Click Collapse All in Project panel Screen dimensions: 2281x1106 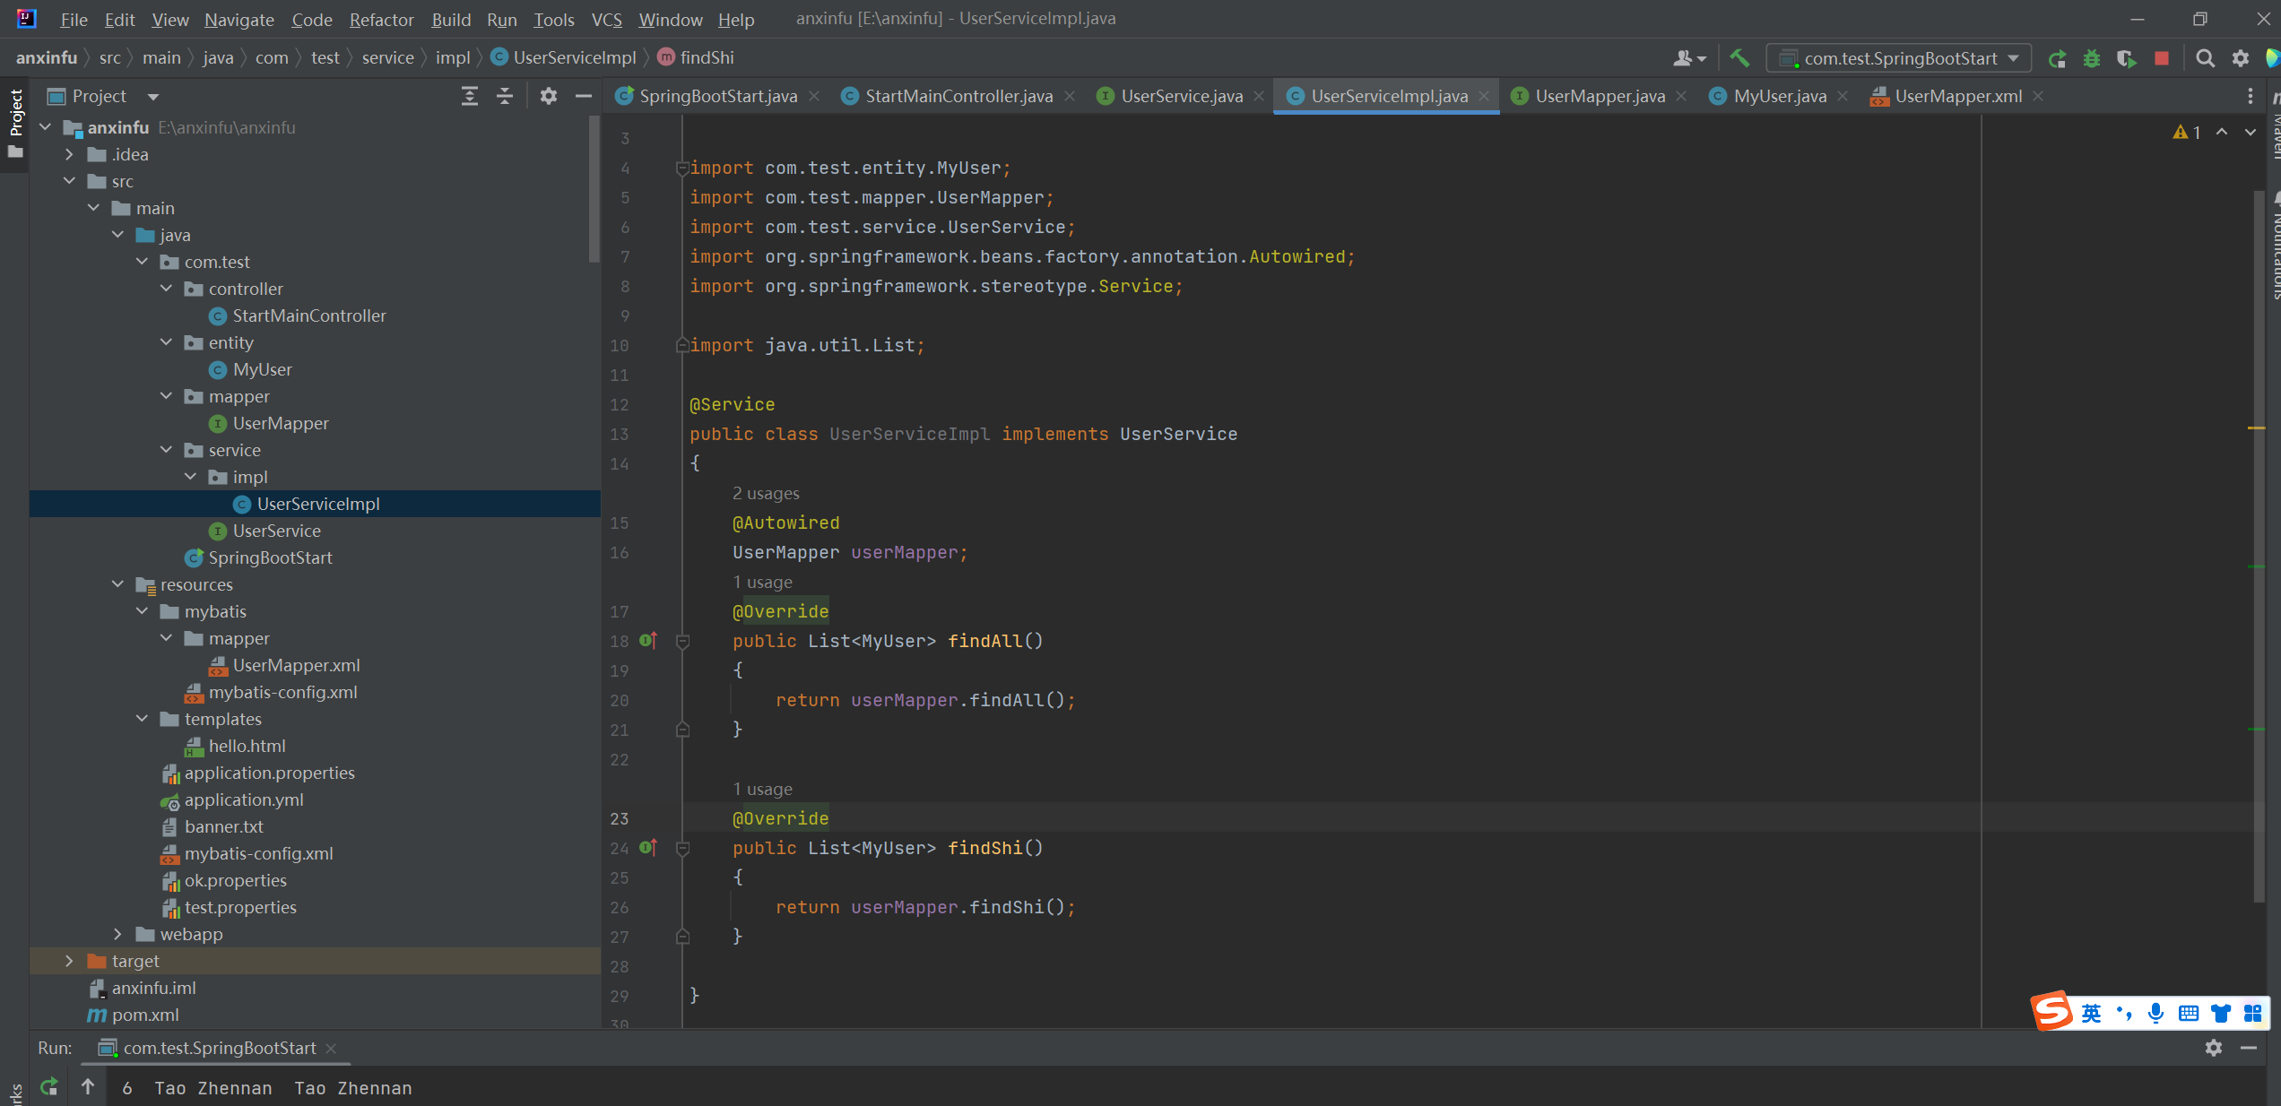point(505,96)
